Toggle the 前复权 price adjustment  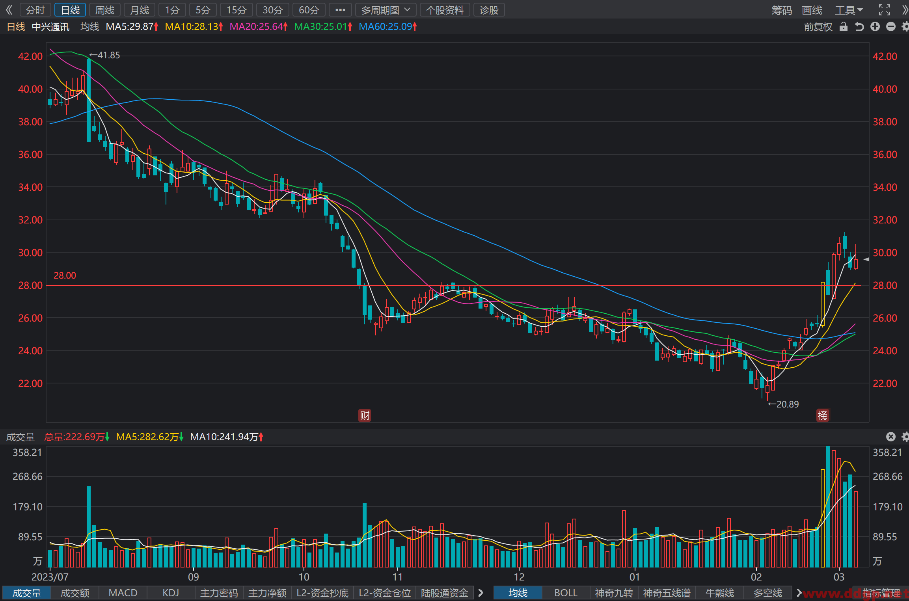(x=818, y=27)
